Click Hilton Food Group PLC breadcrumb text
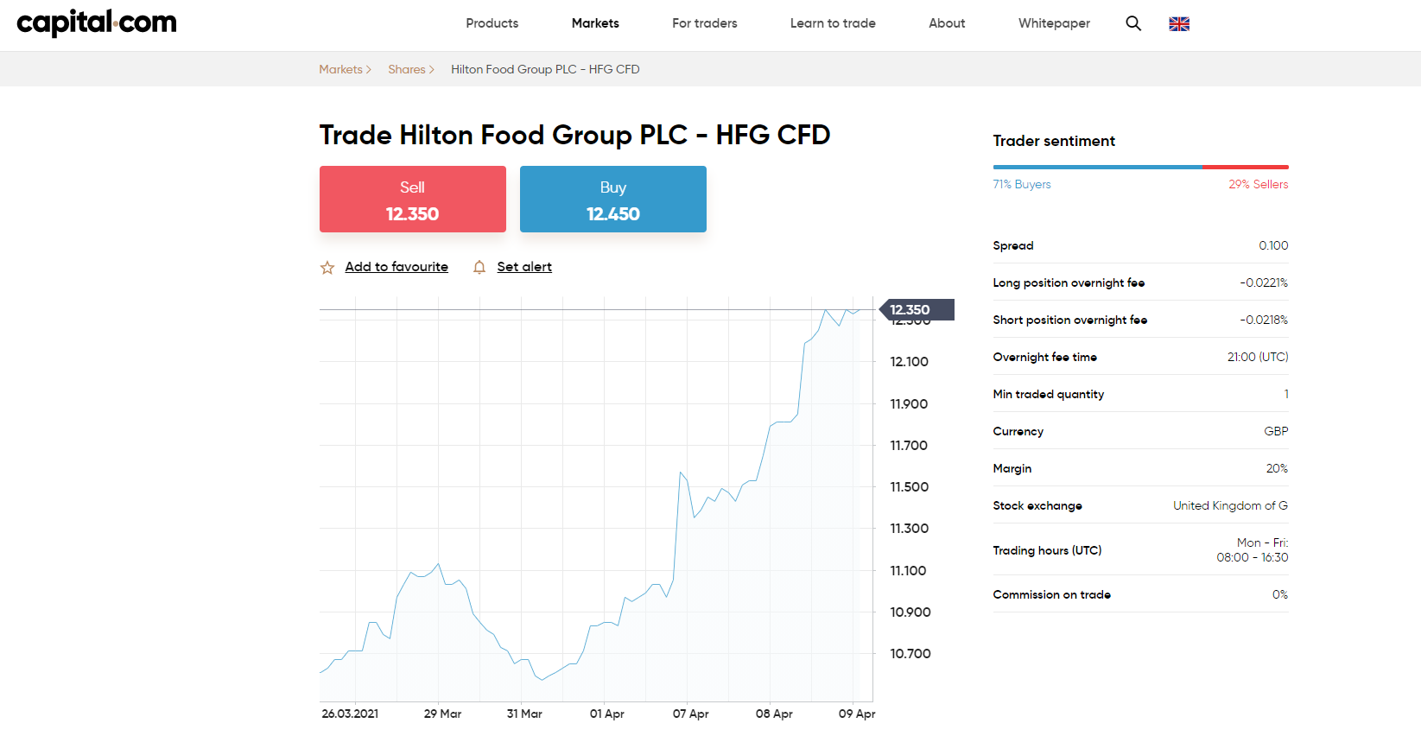1421x736 pixels. 545,69
